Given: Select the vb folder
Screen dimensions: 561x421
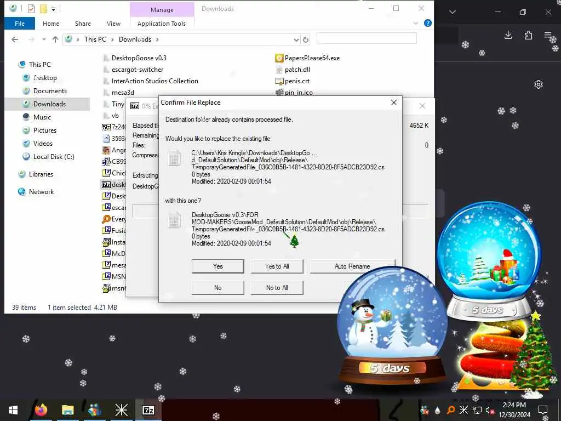Looking at the screenshot, I should [x=115, y=116].
